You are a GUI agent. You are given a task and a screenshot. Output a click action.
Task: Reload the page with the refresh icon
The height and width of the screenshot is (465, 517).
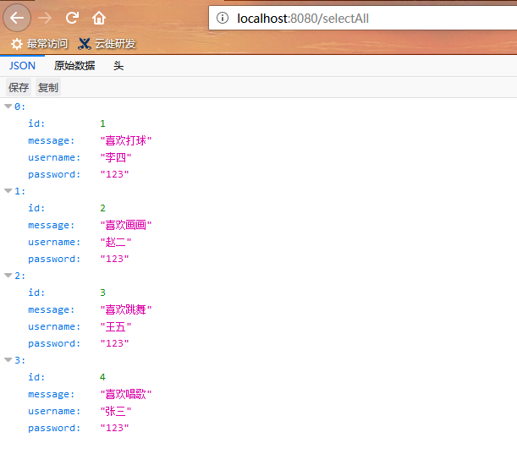coord(72,18)
